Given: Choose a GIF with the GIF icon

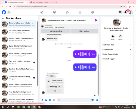Looking at the screenshot, I should pyautogui.click(x=54, y=100).
